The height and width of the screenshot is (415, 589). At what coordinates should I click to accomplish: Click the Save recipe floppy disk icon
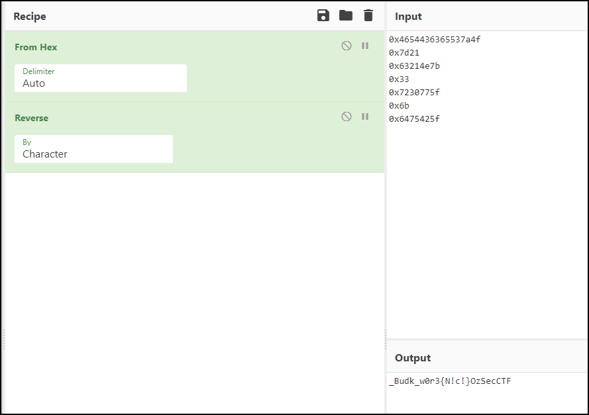[323, 16]
